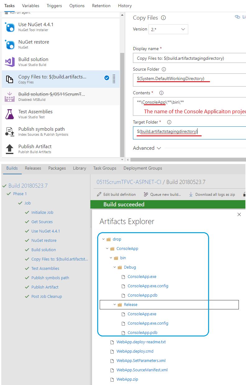Open the Version 2.* dropdown
246x385 pixels.
coord(168,29)
